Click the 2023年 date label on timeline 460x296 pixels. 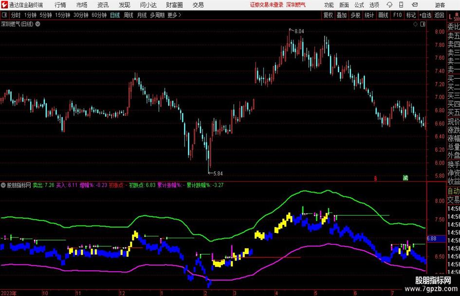click(9, 293)
